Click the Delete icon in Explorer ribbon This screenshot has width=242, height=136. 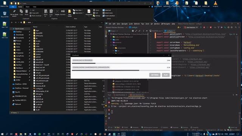[57, 12]
